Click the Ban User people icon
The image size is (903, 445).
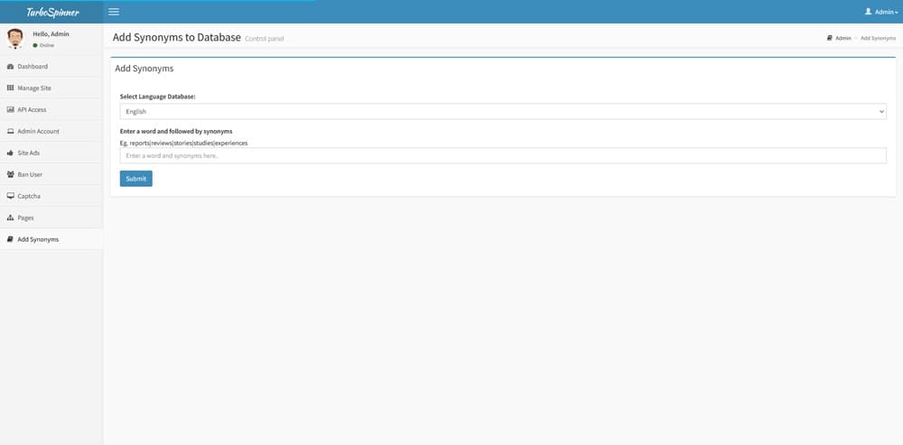[10, 174]
